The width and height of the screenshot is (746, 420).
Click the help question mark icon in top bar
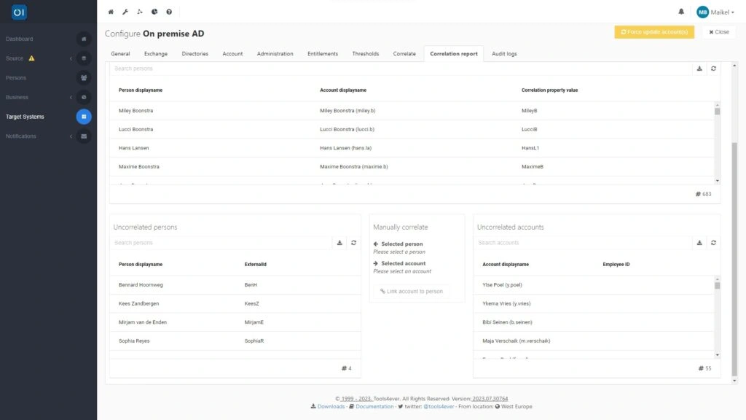(x=168, y=12)
